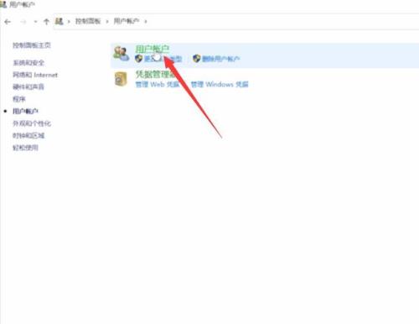Screen dimensions: 419x324
Task: Click the shield icon beside 更改帐户类型
Action: tap(138, 59)
